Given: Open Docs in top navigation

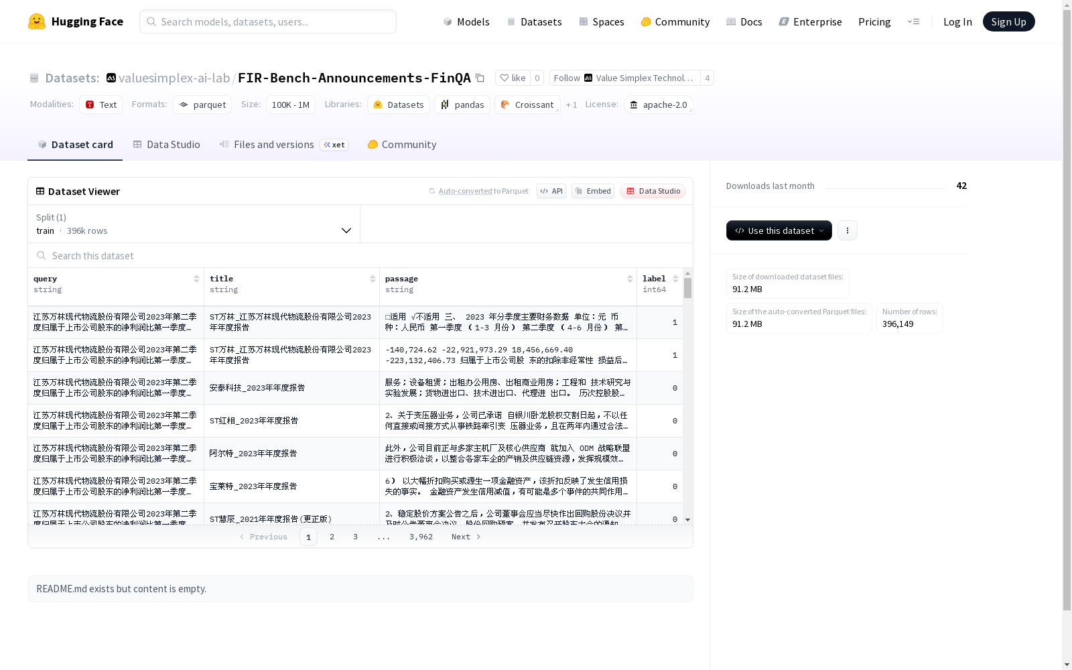Looking at the screenshot, I should click(x=744, y=21).
